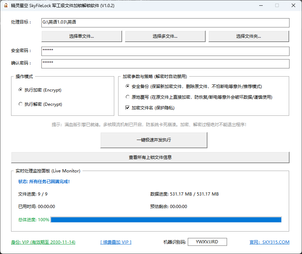Open the 选择文件夹 folder picker button
Viewport: 302px width, 254px height.
coord(249,36)
